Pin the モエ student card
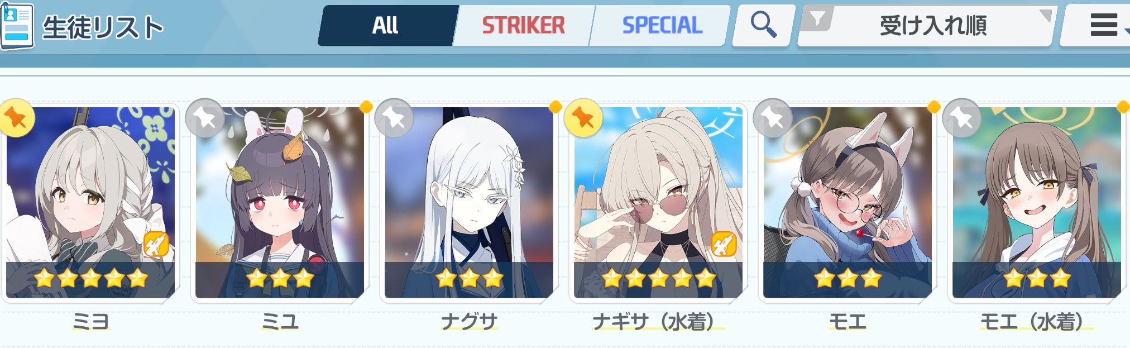The image size is (1130, 348). pos(773,118)
